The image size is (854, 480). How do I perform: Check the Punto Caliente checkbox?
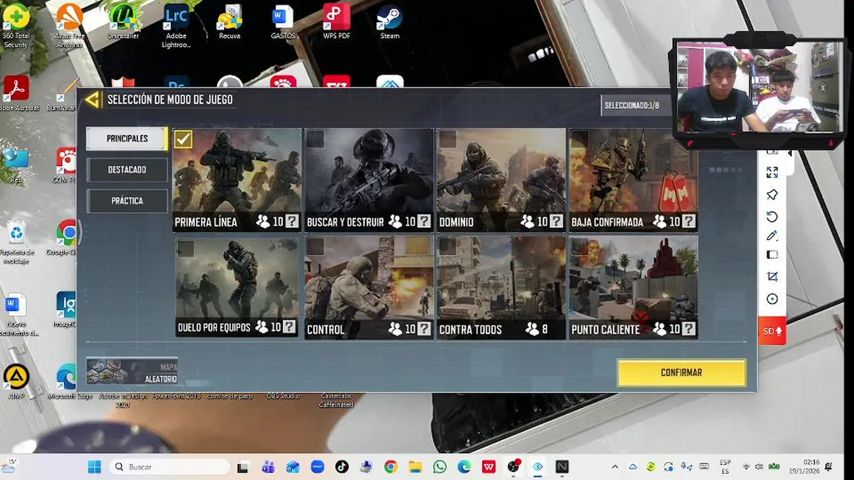(x=579, y=247)
